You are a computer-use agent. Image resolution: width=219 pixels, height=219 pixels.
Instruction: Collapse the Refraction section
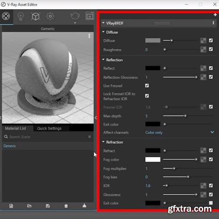103,142
